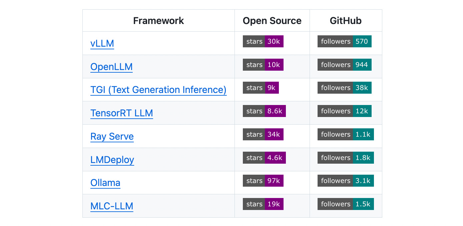Screen dimensions: 463x226
Task: Click the LMDeploy stars 4.6k badge
Action: click(264, 158)
